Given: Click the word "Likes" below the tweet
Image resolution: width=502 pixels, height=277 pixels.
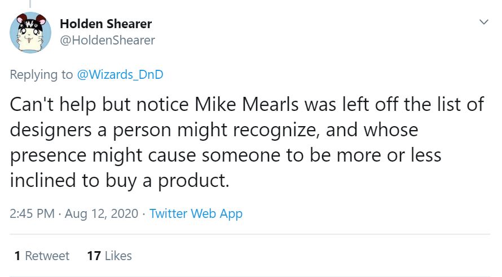Looking at the screenshot, I should [118, 256].
